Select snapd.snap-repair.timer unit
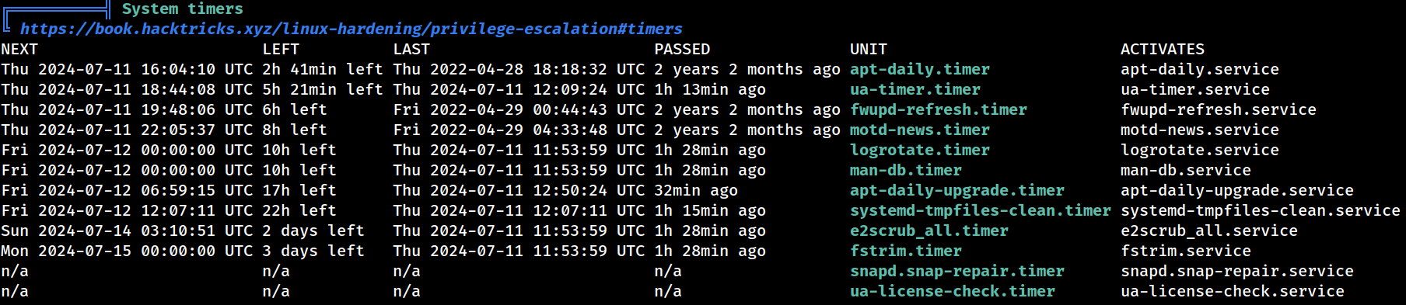Viewport: 1406px width, 305px height. [957, 271]
